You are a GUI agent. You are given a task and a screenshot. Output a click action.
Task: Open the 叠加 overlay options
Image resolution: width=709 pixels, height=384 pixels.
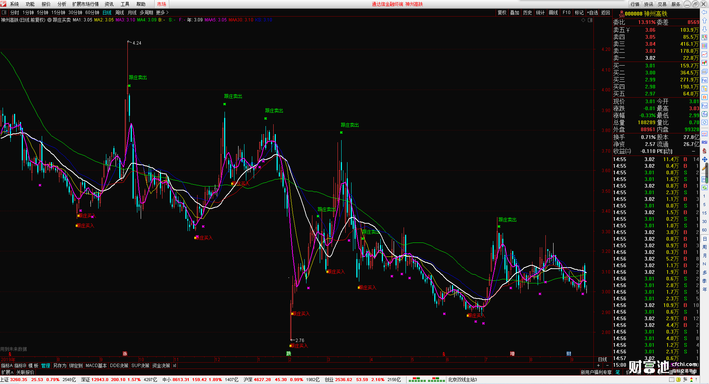click(515, 13)
